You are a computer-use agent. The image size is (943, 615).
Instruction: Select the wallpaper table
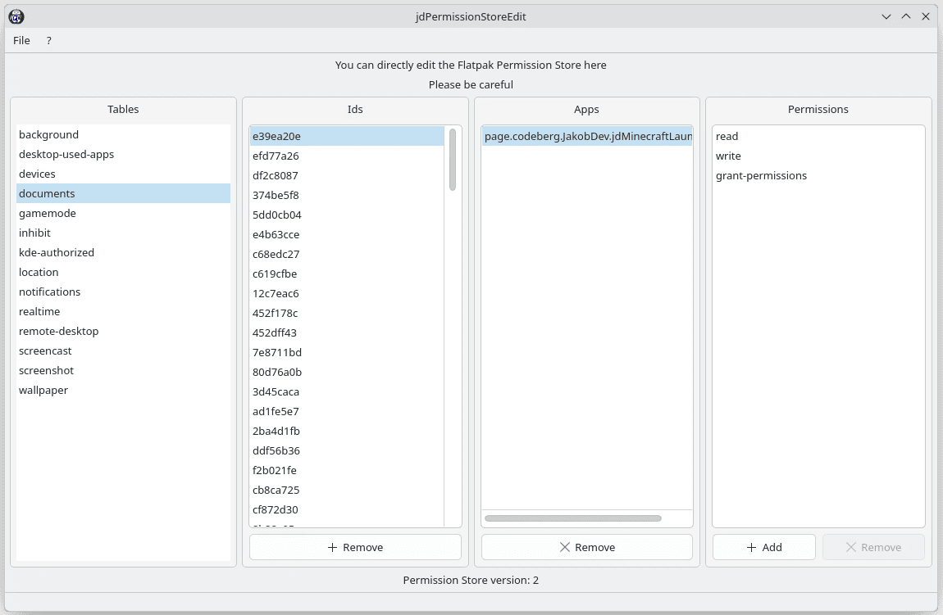(x=123, y=390)
